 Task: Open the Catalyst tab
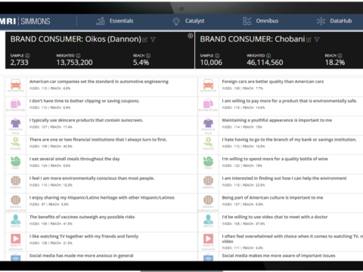pos(188,21)
